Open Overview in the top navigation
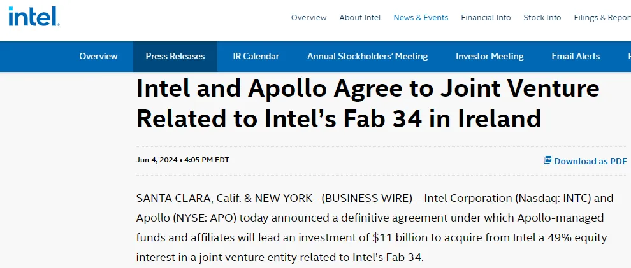The image size is (631, 268). [308, 18]
